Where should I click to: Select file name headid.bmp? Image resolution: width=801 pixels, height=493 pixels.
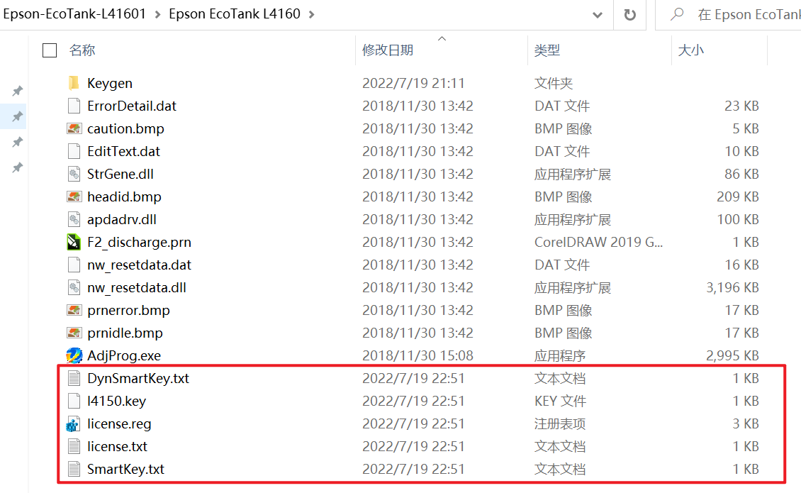(124, 197)
